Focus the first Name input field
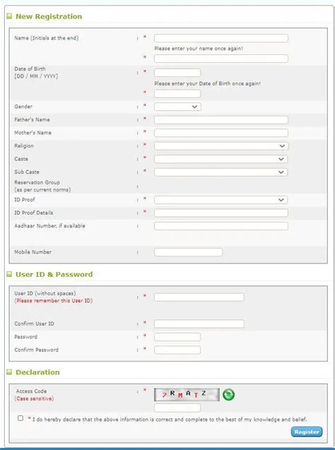335x450 pixels. pyautogui.click(x=221, y=38)
